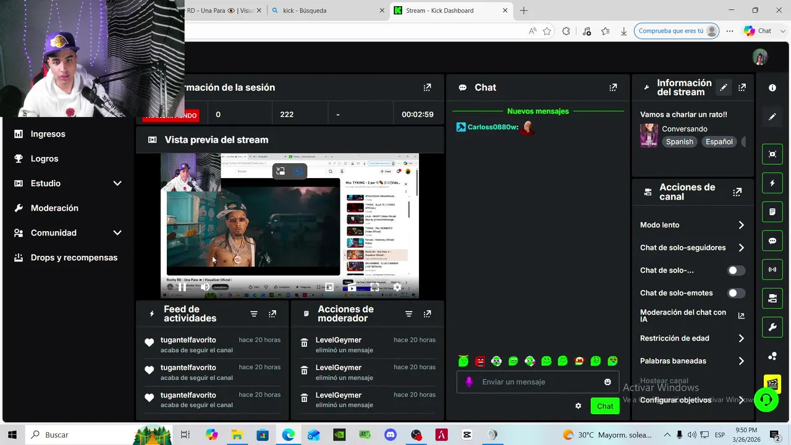Click the Conversando category thumbnail
Image resolution: width=791 pixels, height=445 pixels.
tap(649, 135)
